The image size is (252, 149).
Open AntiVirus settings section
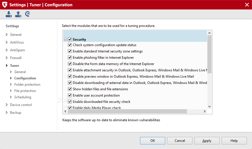17,42
